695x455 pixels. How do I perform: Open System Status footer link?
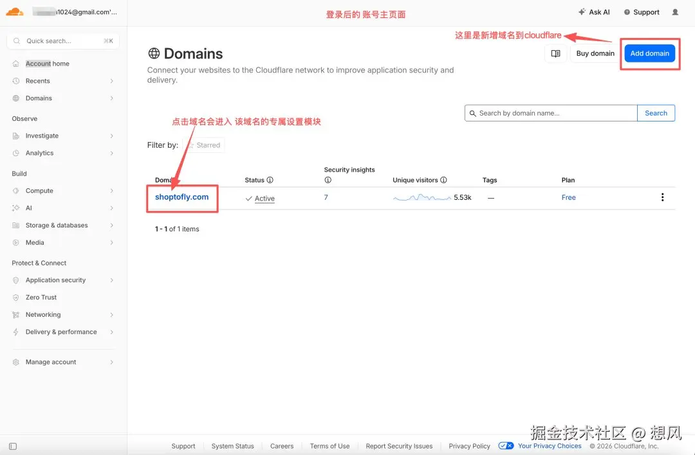tap(233, 446)
